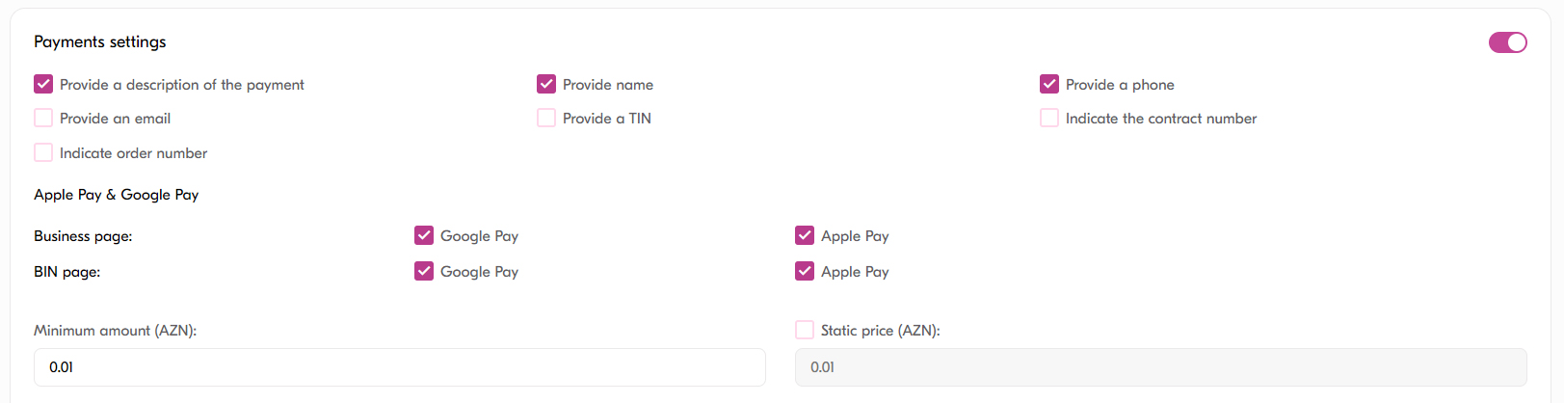Check the Indicate order number box
The width and height of the screenshot is (1564, 403).
pyautogui.click(x=43, y=153)
